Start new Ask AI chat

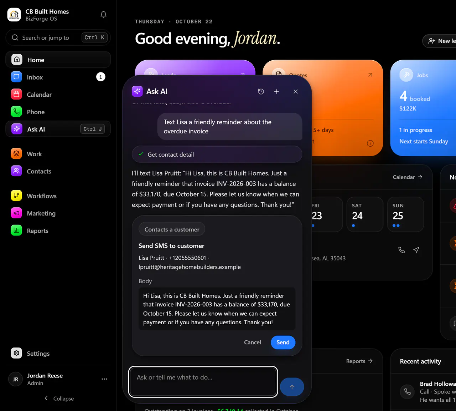click(276, 92)
